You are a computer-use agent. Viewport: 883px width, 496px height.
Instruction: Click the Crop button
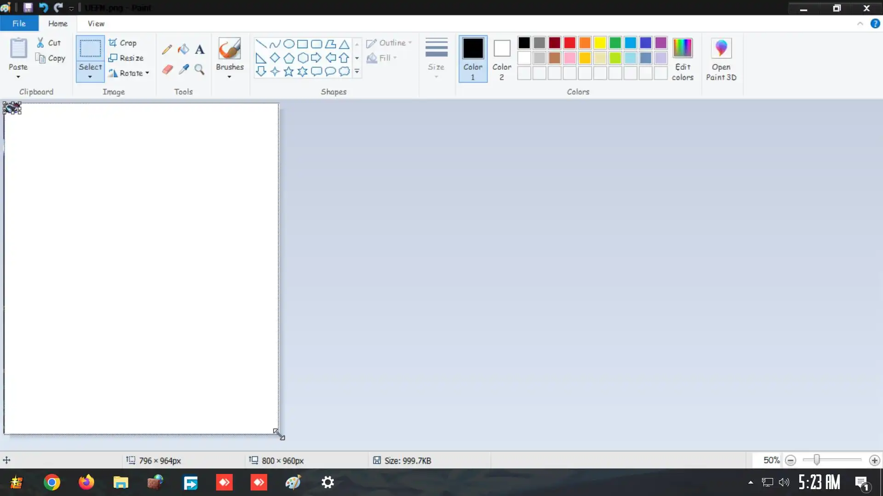(123, 43)
